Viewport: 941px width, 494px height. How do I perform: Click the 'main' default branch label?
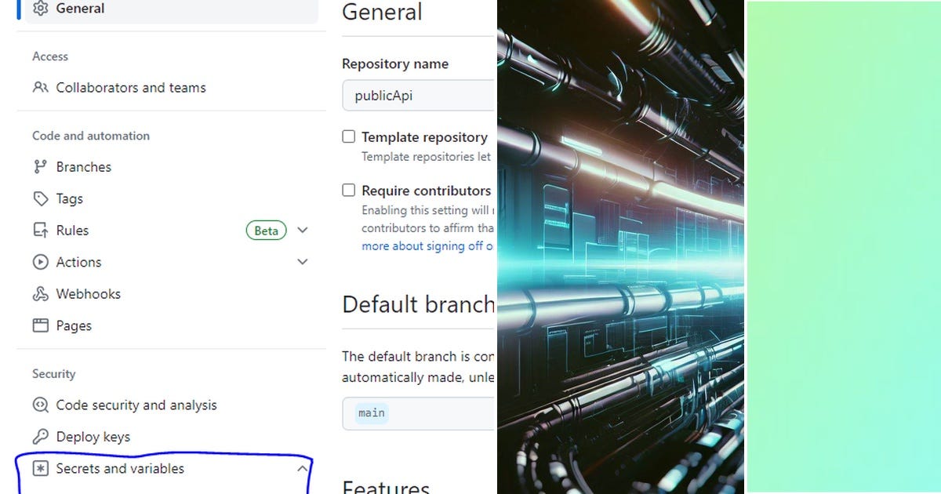(372, 412)
